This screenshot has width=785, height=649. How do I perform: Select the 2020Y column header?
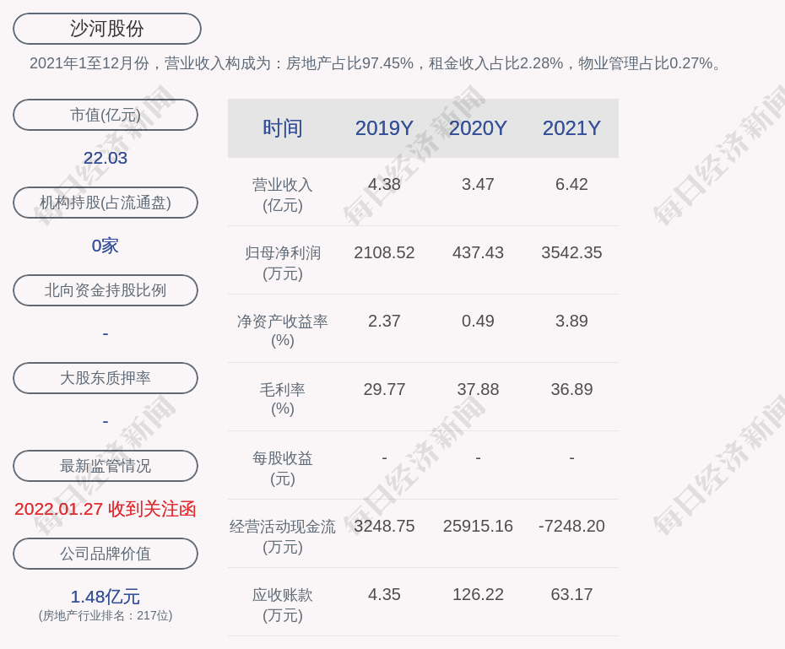pos(478,128)
